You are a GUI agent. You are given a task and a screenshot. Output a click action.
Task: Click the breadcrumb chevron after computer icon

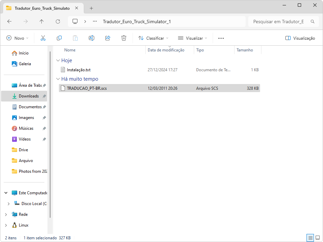85,22
